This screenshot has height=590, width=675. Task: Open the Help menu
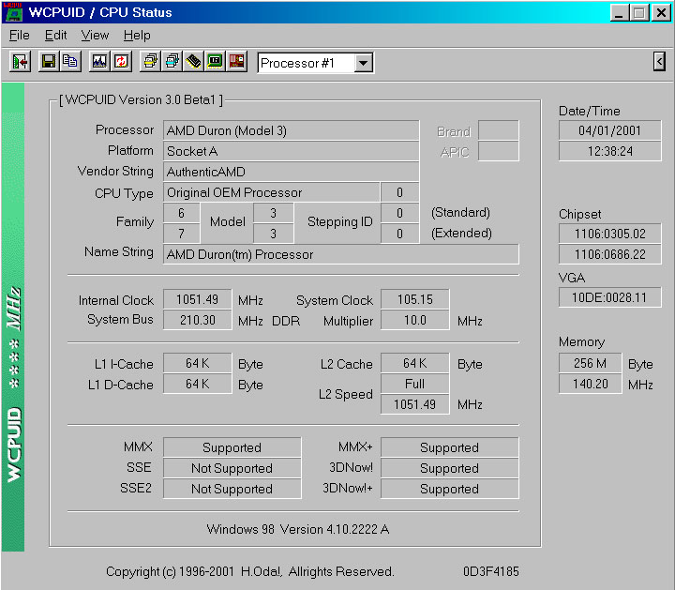tap(137, 36)
